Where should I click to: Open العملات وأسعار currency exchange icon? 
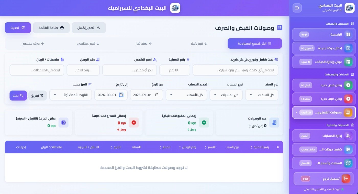[x=348, y=163]
